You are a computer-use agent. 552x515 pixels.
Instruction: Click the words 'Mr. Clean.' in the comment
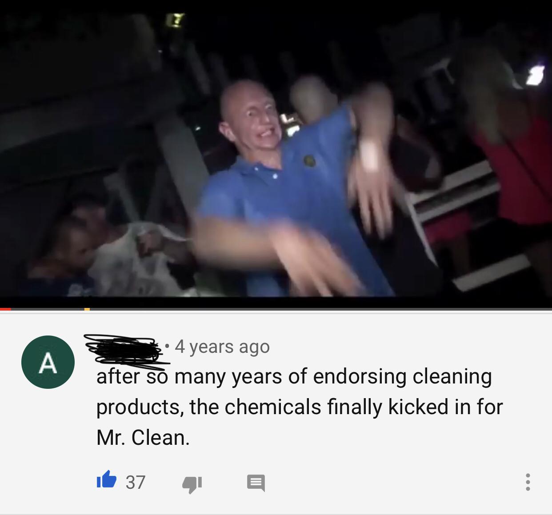click(143, 438)
